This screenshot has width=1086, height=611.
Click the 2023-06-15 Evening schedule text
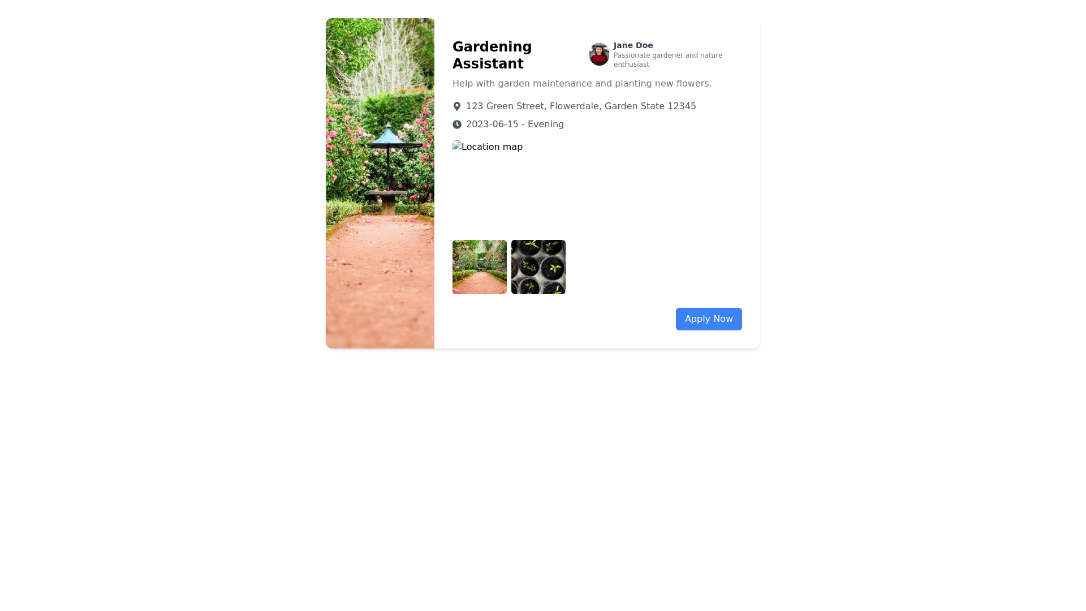tap(515, 124)
